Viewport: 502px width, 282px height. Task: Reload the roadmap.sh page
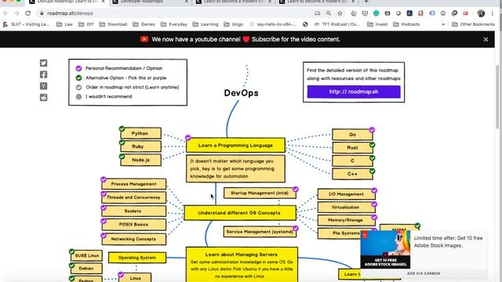pos(28,13)
